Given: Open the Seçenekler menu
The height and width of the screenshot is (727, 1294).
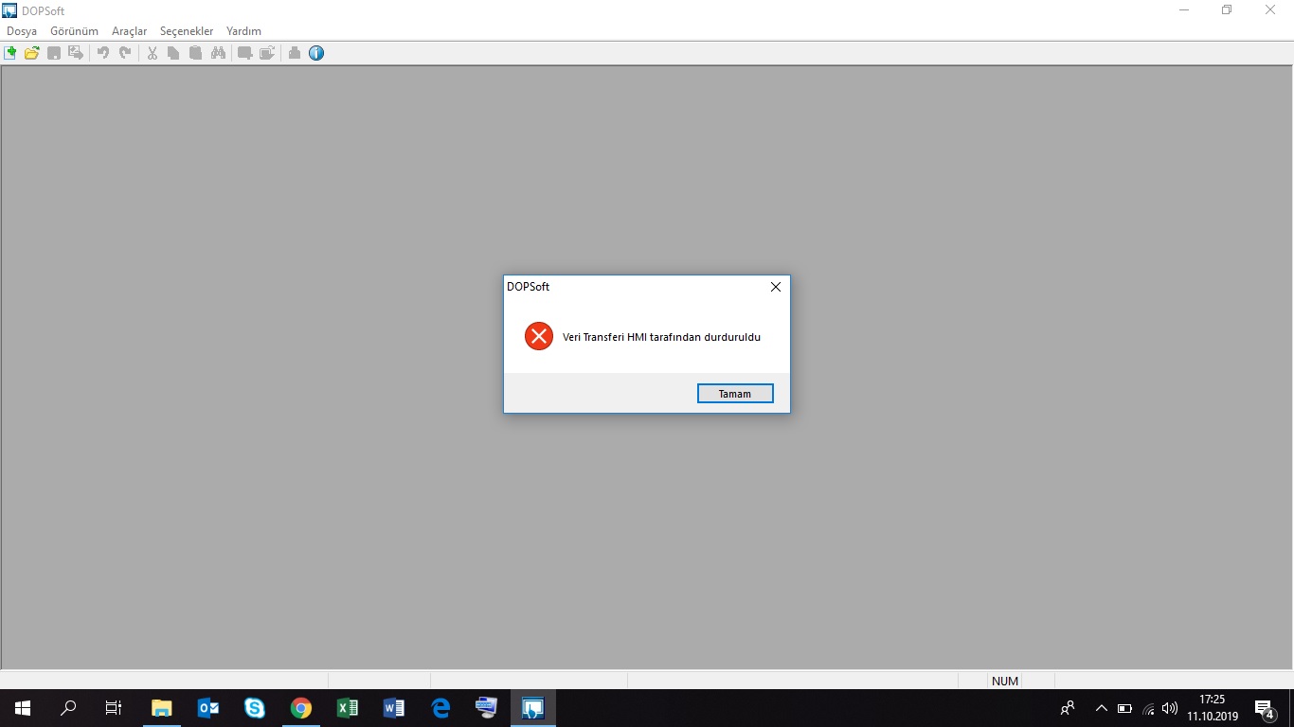Looking at the screenshot, I should pyautogui.click(x=187, y=31).
